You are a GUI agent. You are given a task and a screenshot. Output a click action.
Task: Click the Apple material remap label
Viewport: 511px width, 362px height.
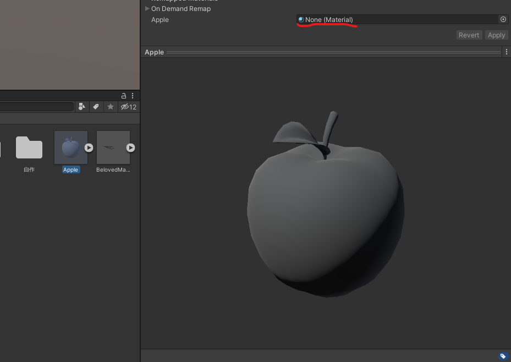tap(160, 20)
